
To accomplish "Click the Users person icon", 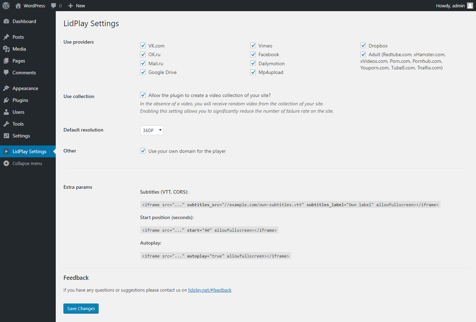I will [6, 112].
